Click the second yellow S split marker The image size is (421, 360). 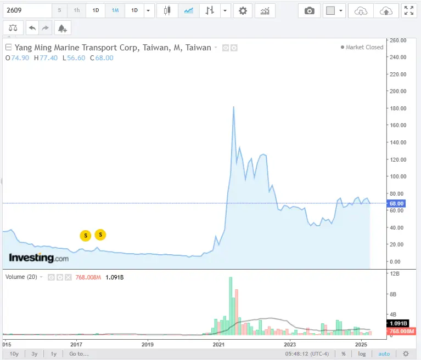(x=100, y=235)
